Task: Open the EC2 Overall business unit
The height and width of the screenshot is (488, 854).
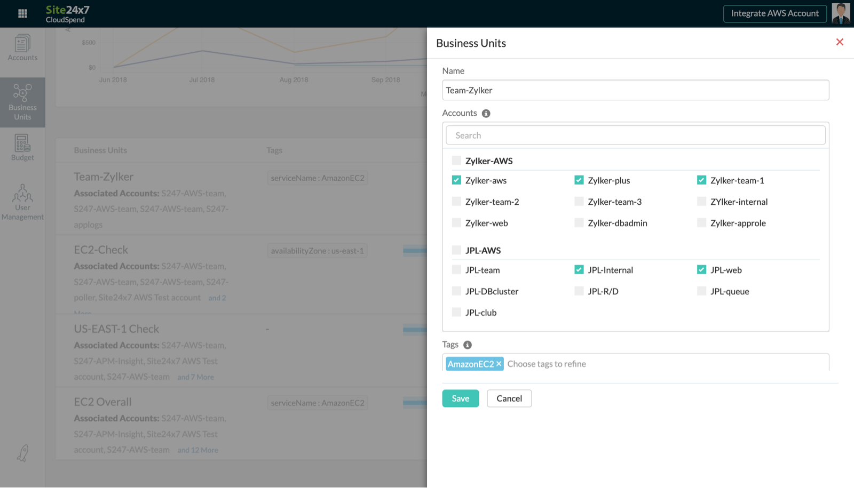Action: pyautogui.click(x=102, y=402)
